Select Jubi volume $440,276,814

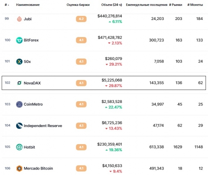[x=110, y=16]
